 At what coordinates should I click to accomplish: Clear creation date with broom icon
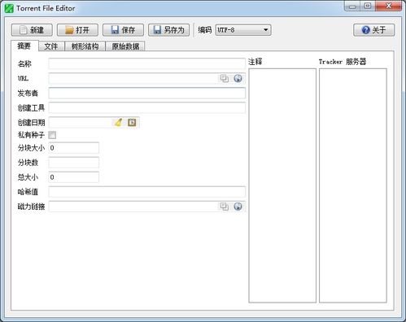coord(118,122)
